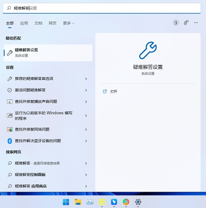
Task: Click the round badge showing 3
Action: pos(176,23)
